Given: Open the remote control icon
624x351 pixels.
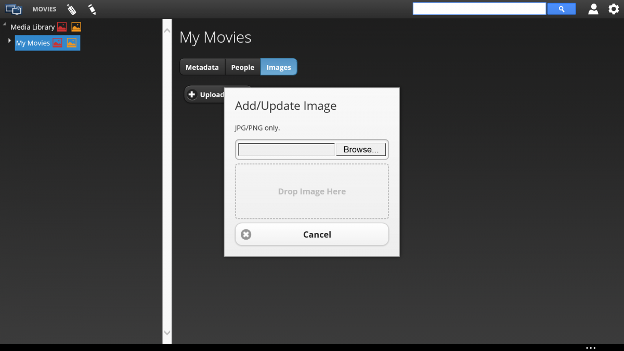Looking at the screenshot, I should coord(71,9).
